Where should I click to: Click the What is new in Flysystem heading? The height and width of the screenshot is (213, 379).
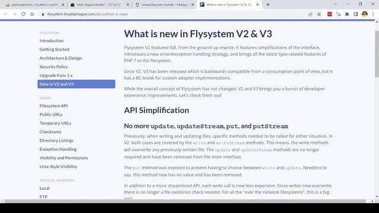198,34
